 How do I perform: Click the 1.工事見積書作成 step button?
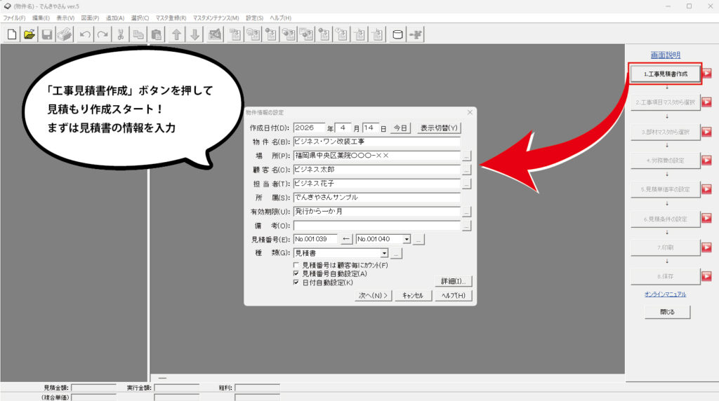(x=666, y=74)
